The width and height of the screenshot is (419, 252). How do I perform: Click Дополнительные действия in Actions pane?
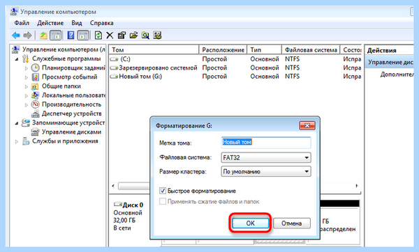point(397,74)
